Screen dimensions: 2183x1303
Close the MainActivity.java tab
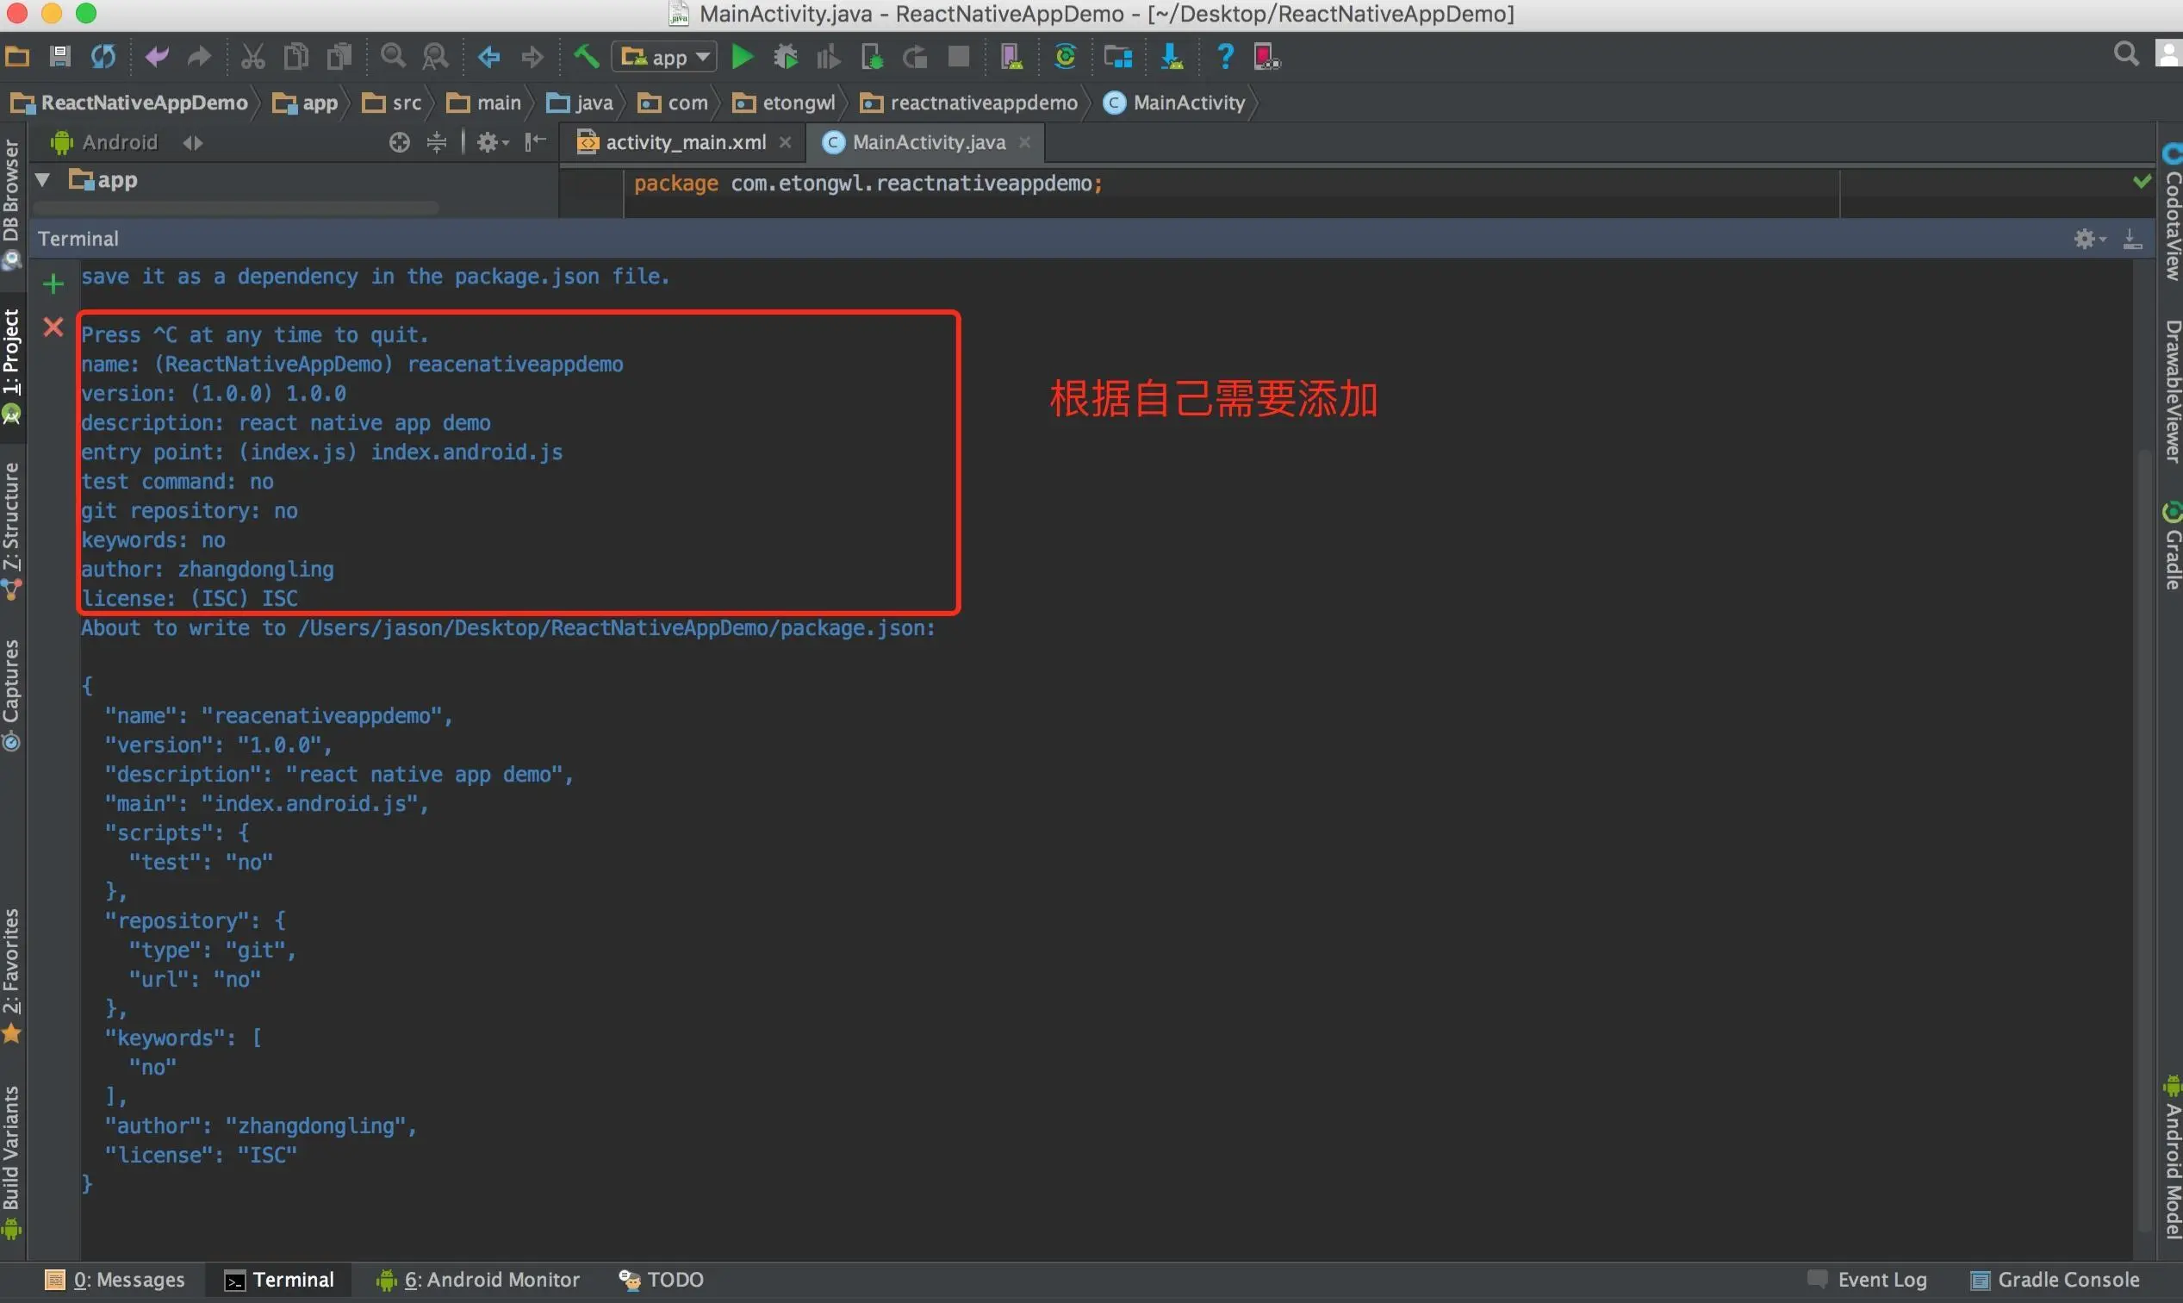click(1024, 142)
